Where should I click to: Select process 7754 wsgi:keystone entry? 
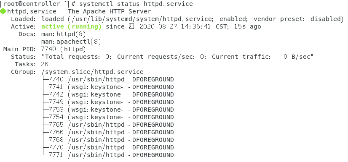pos(108,117)
